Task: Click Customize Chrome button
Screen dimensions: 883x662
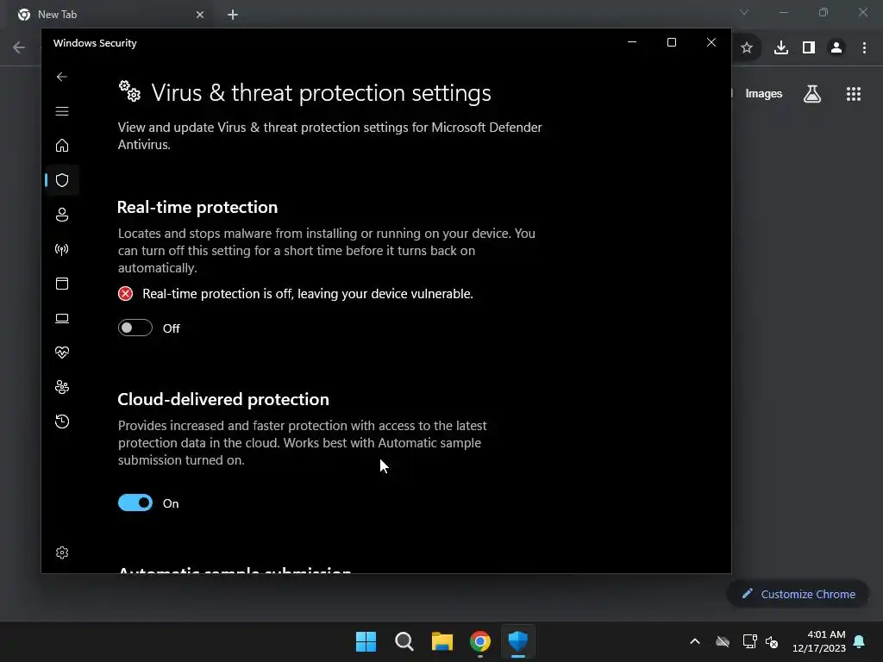Action: pyautogui.click(x=798, y=594)
